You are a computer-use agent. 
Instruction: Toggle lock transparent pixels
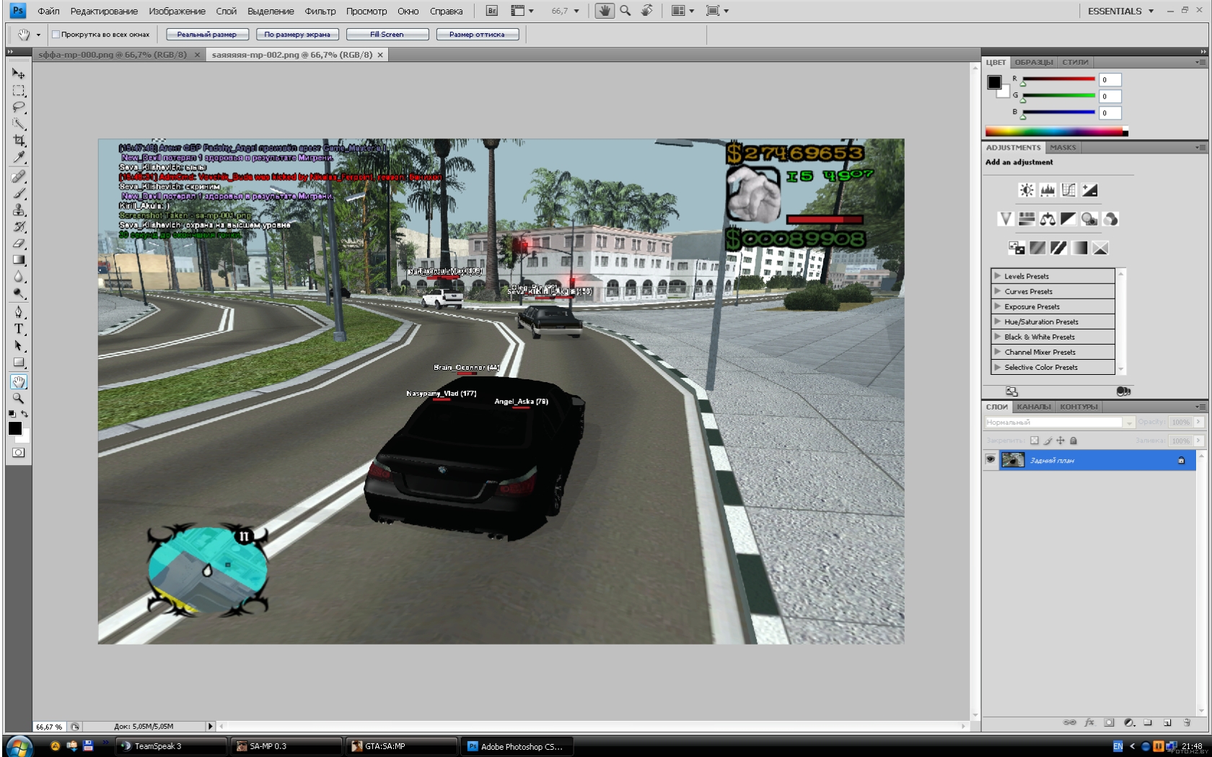click(1035, 441)
